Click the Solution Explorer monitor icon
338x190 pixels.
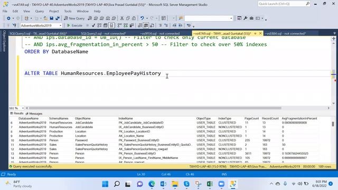239,18
